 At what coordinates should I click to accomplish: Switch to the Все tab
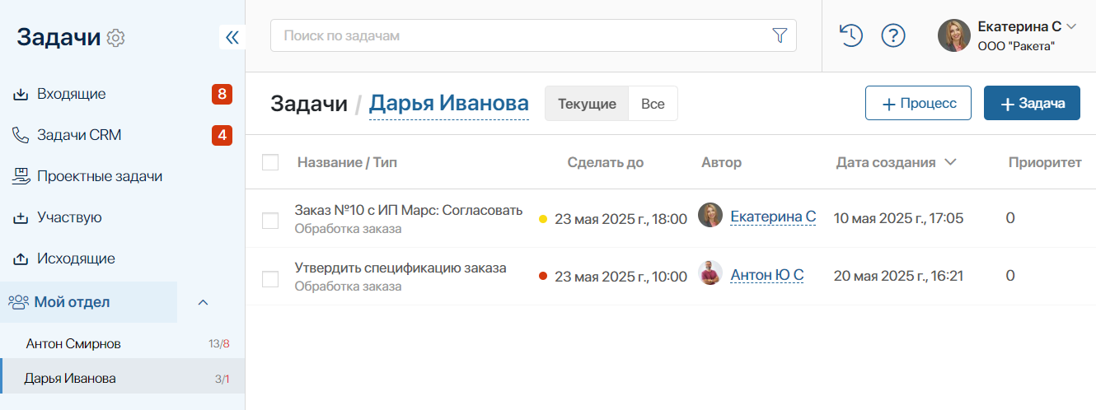coord(653,104)
